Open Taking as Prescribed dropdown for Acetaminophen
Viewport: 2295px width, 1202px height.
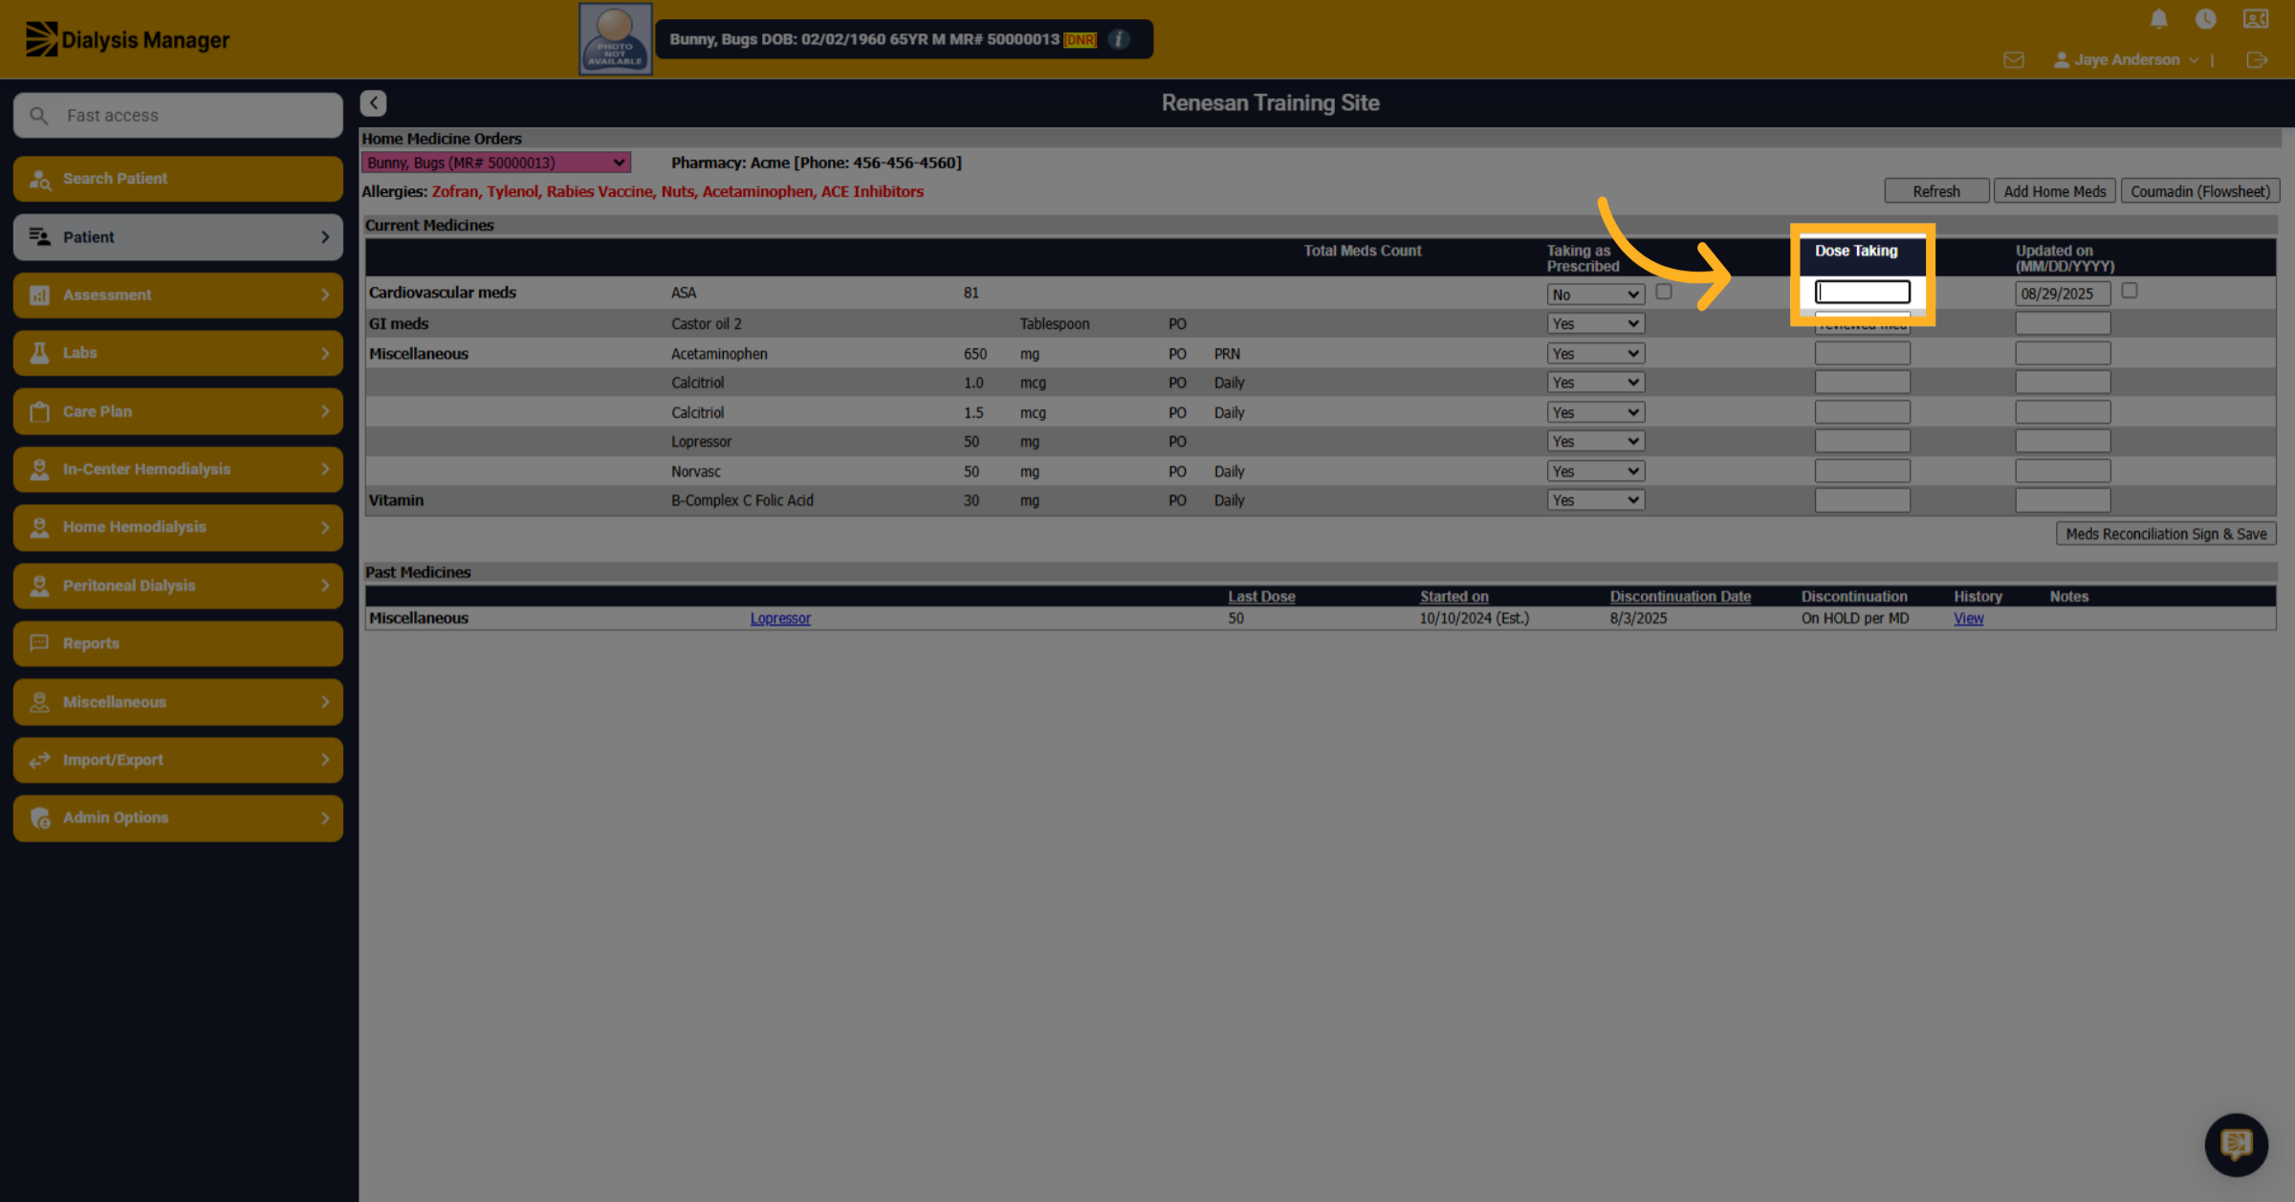[1595, 354]
